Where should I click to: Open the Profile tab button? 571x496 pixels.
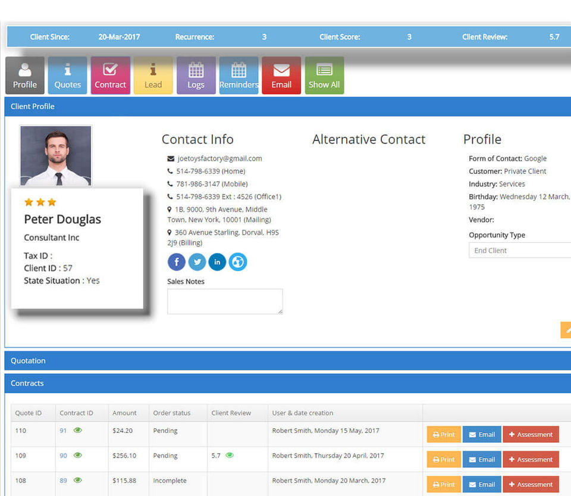25,75
